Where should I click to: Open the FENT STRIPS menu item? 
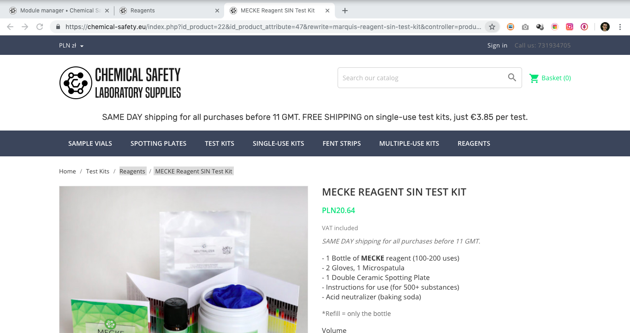[x=342, y=143]
